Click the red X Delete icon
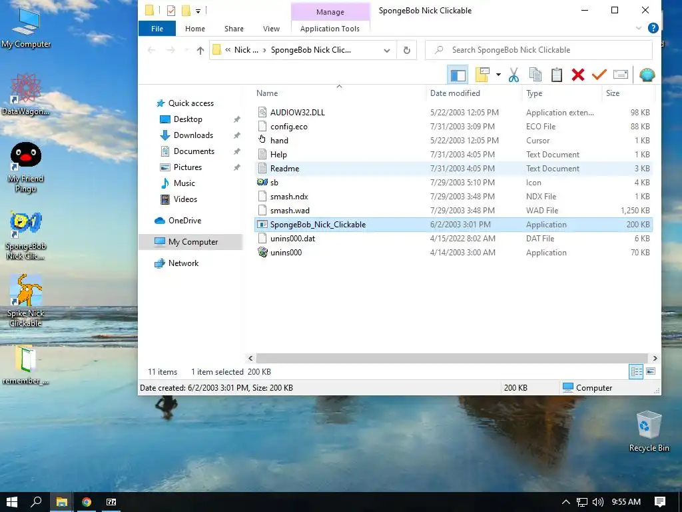682x512 pixels. tap(578, 75)
